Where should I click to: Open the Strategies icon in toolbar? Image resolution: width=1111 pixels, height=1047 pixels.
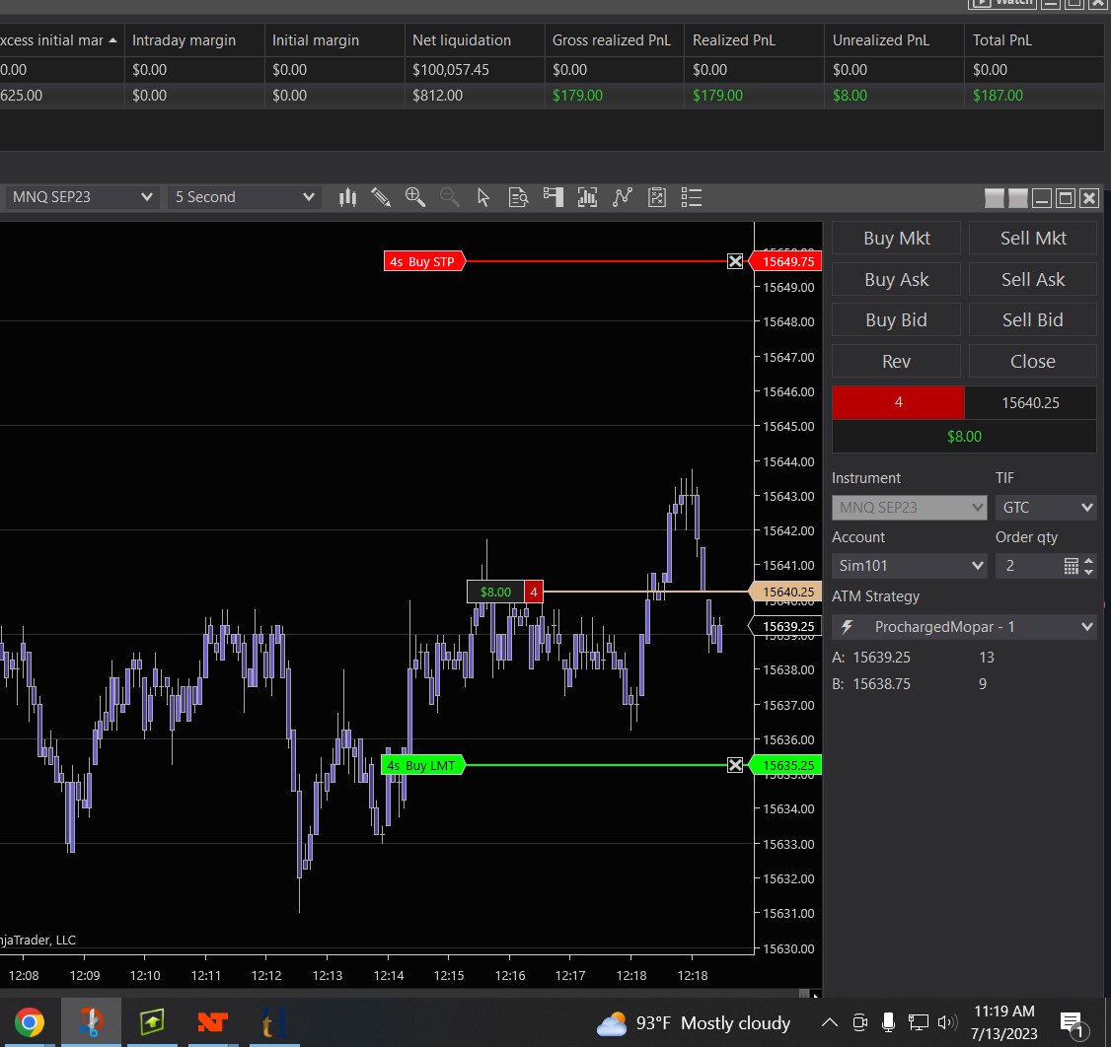(622, 197)
